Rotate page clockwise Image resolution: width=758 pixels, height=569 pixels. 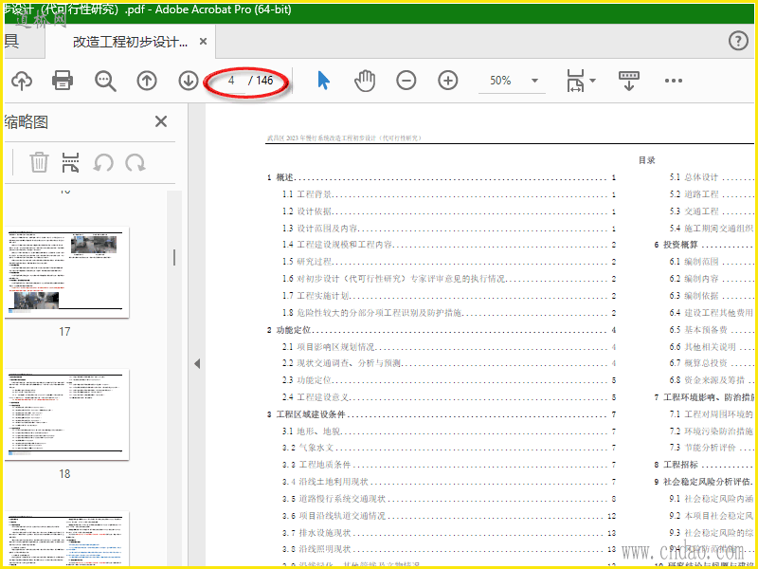pyautogui.click(x=135, y=162)
